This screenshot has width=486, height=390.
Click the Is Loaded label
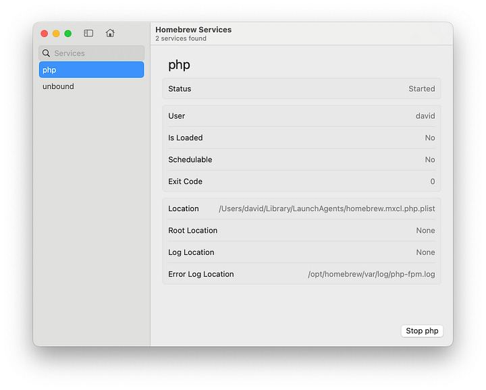tap(186, 138)
